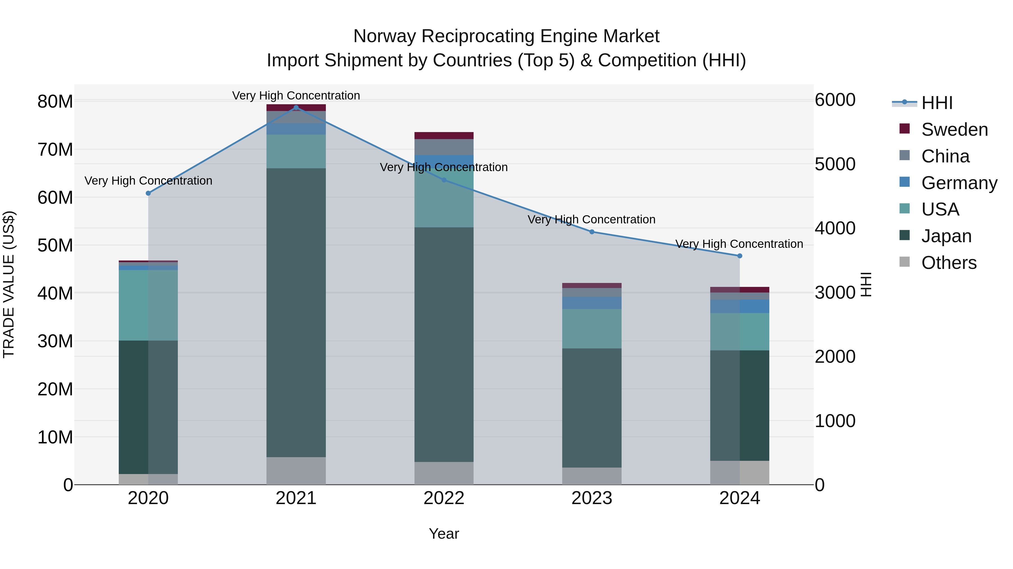Toggle the HHI legend entry
The image size is (1013, 569).
(922, 103)
